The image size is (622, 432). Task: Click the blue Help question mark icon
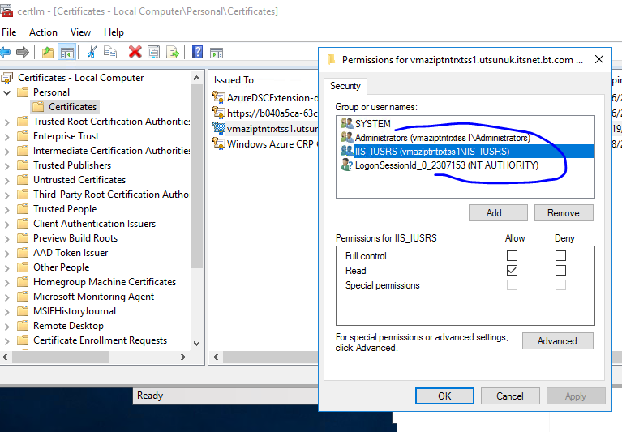[197, 52]
